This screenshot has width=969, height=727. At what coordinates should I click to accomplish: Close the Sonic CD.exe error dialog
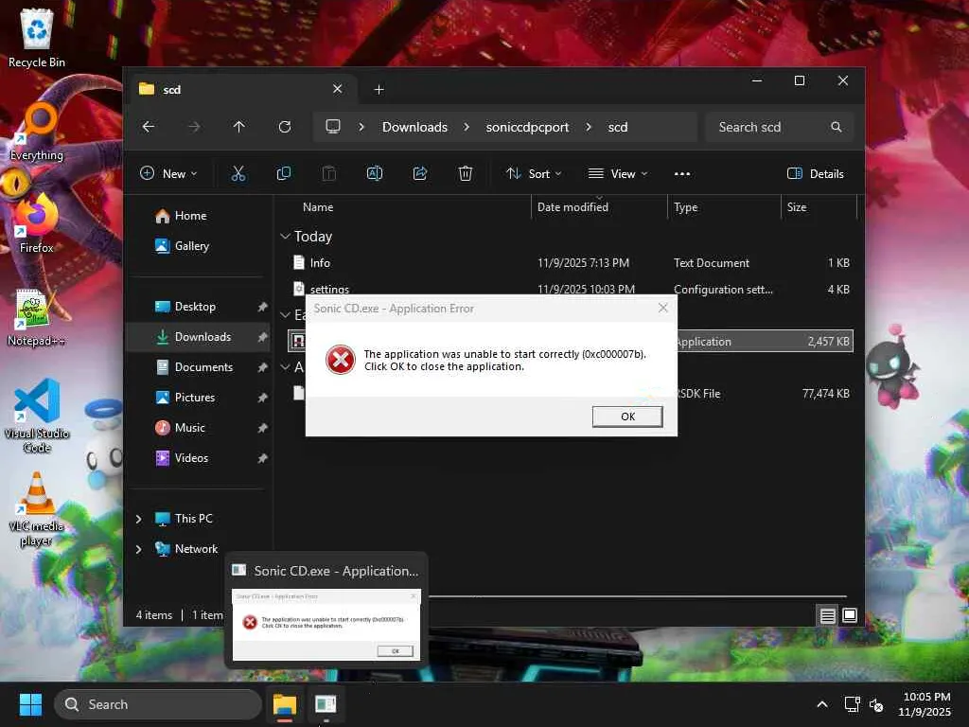coord(663,308)
